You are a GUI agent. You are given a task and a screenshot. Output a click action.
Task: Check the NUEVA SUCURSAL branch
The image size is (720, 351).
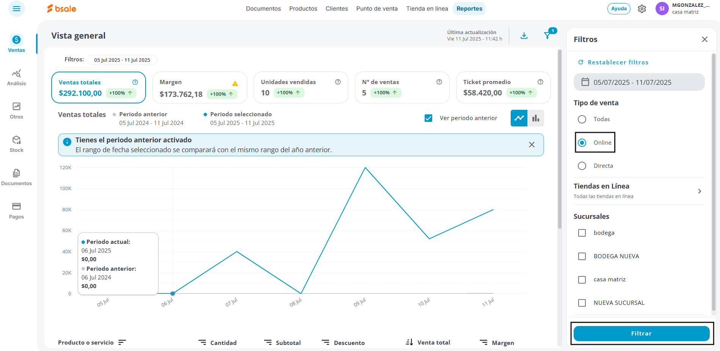tap(582, 303)
